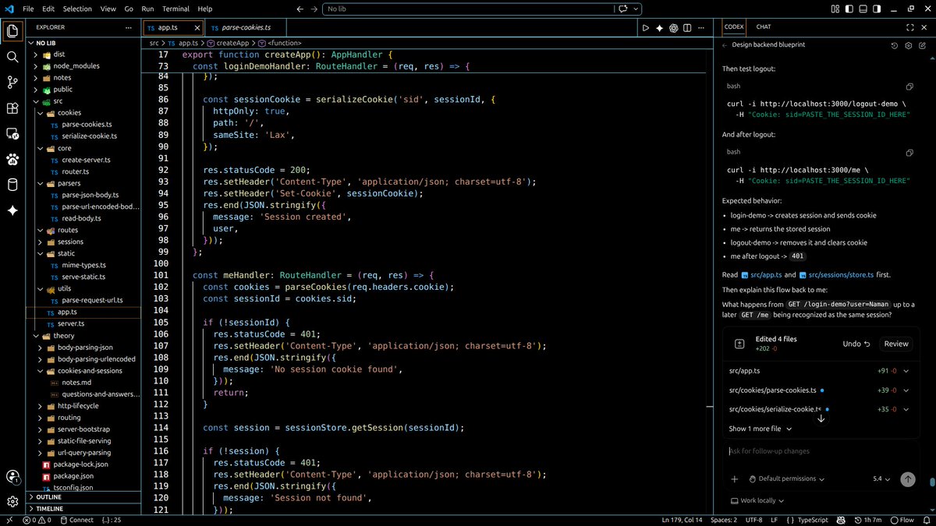Go back from Design backend blueprint thread
Image resolution: width=936 pixels, height=526 pixels.
(724, 45)
